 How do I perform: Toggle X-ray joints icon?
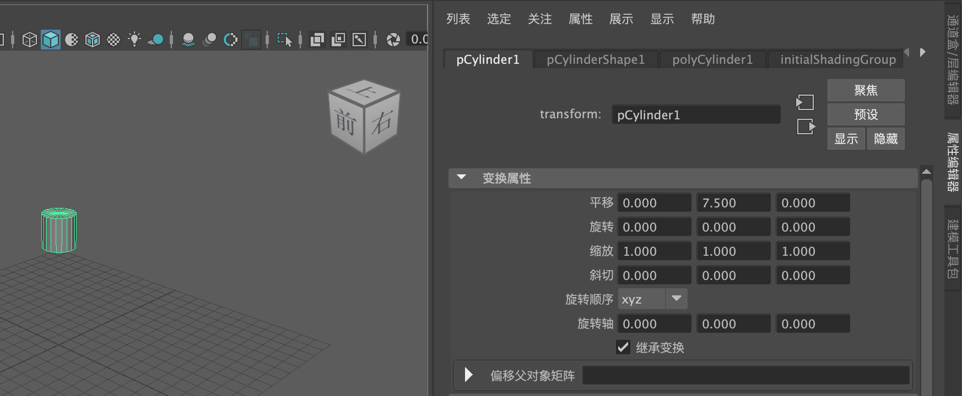click(x=359, y=40)
